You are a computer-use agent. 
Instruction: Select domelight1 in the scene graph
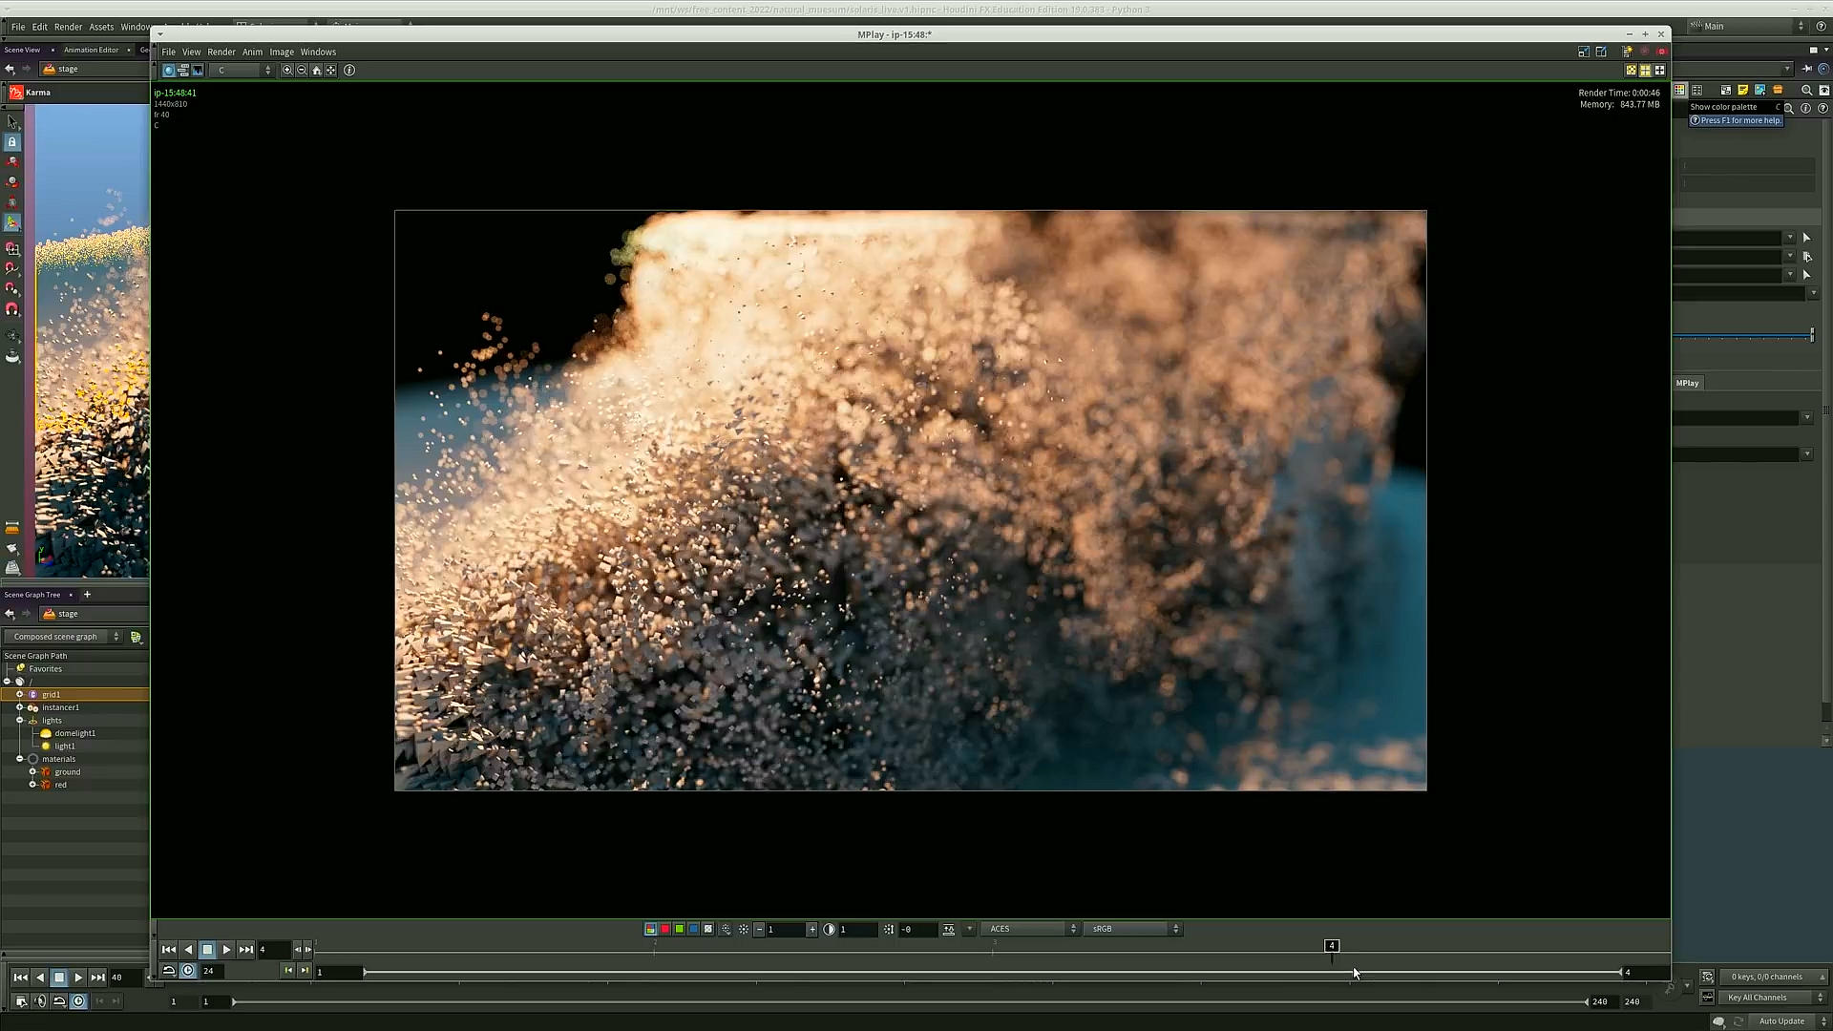pyautogui.click(x=74, y=733)
